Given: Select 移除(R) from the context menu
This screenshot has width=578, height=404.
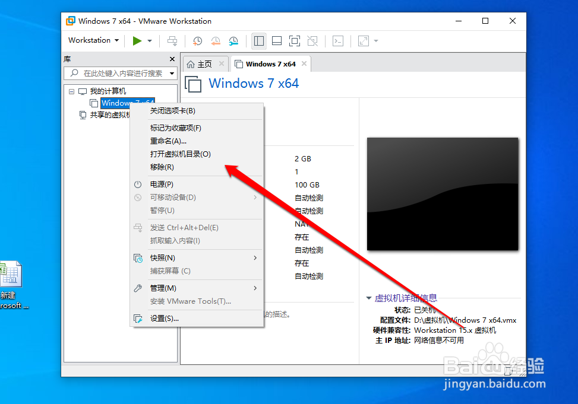Looking at the screenshot, I should coord(197,167).
